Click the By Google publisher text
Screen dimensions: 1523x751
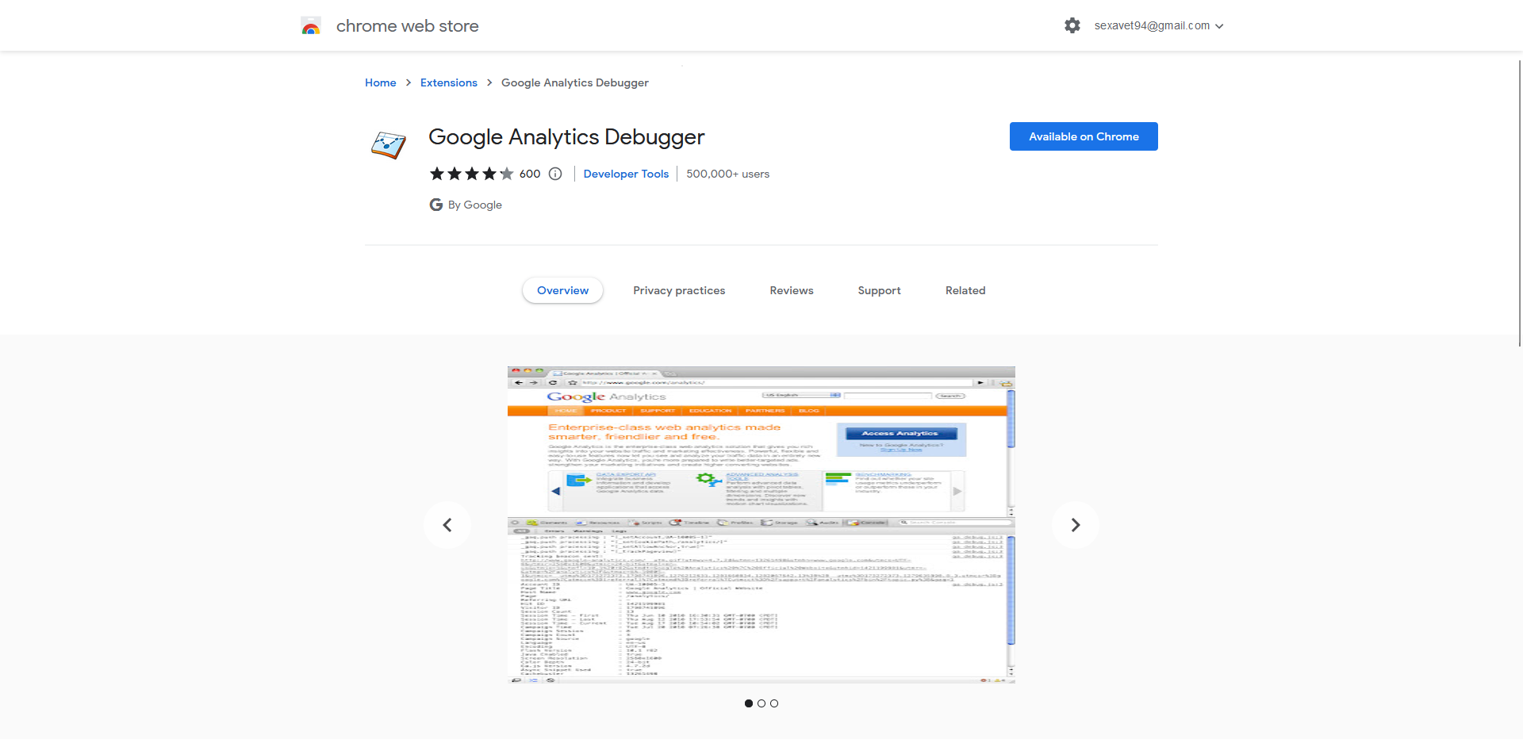pyautogui.click(x=475, y=205)
